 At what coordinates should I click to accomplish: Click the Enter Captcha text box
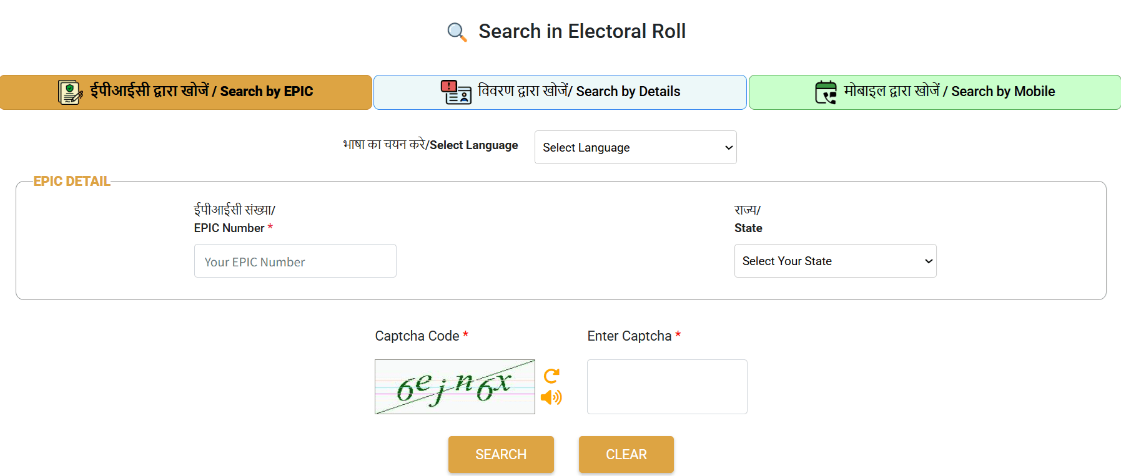pos(666,386)
